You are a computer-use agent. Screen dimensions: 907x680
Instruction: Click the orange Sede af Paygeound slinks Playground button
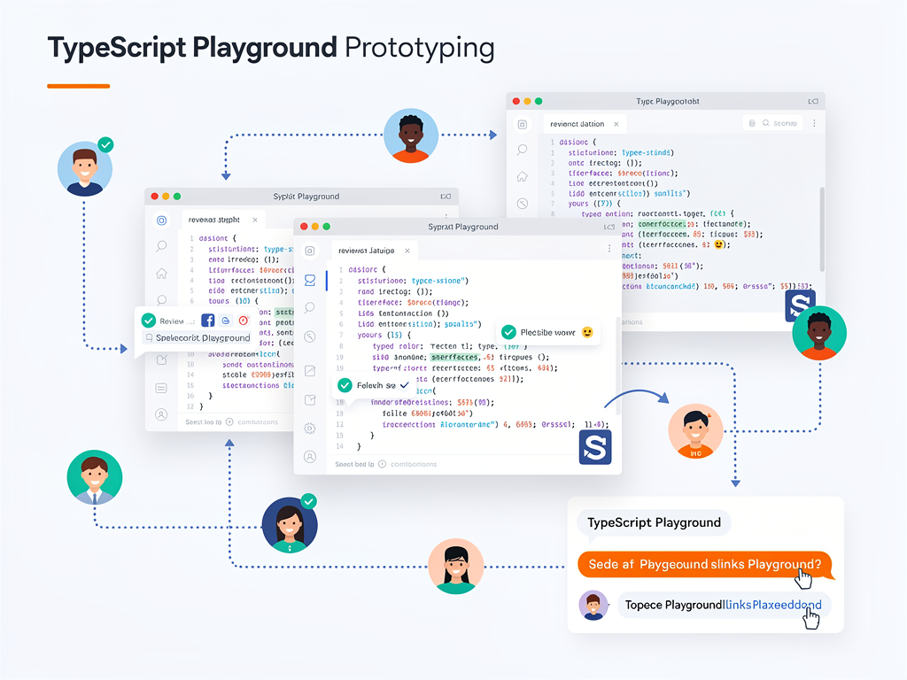(704, 564)
